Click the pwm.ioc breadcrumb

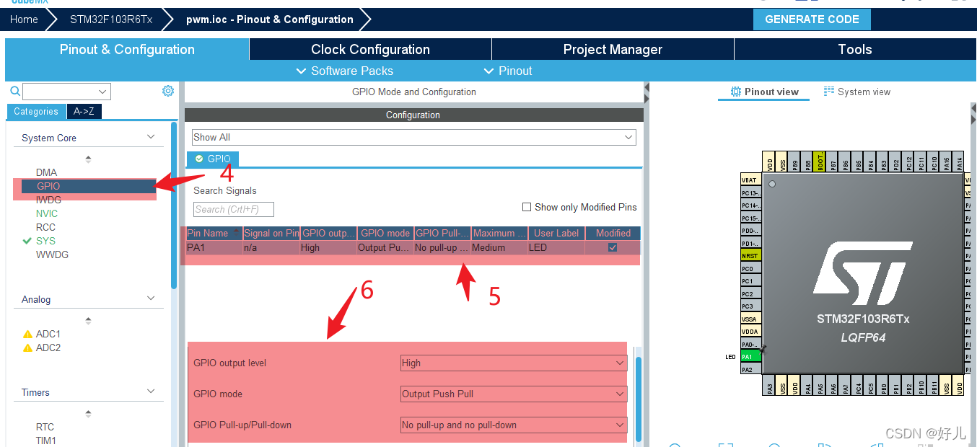click(270, 19)
